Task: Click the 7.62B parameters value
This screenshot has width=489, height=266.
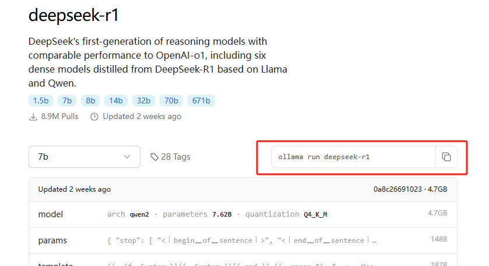Action: (x=221, y=214)
